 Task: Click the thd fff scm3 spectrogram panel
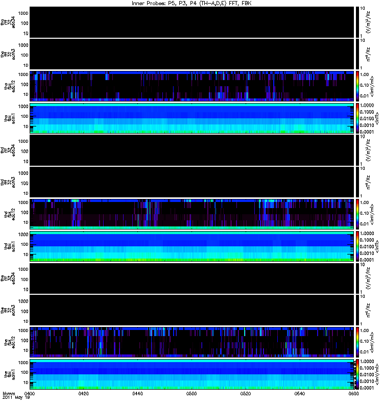(192, 182)
